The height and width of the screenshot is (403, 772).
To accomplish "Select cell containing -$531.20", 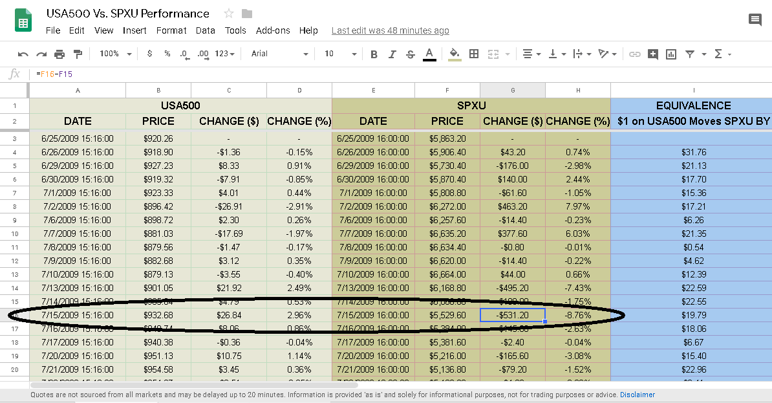I will click(513, 315).
